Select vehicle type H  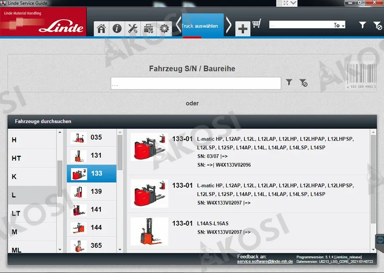[x=32, y=140]
